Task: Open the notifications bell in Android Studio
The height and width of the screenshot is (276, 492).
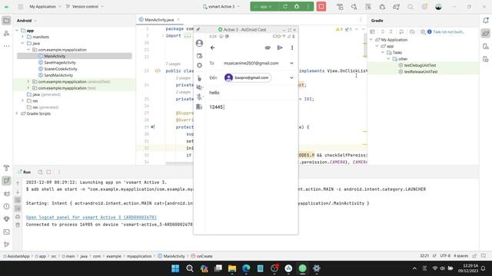Action: coord(486,21)
